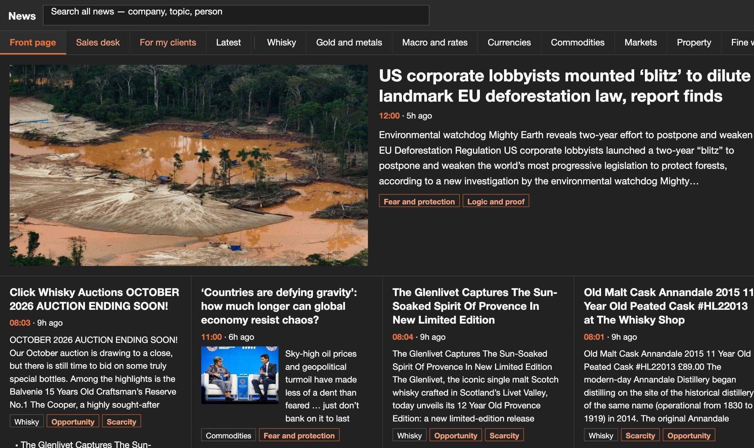Open the Whisky topic tab
754x448 pixels.
coord(281,42)
